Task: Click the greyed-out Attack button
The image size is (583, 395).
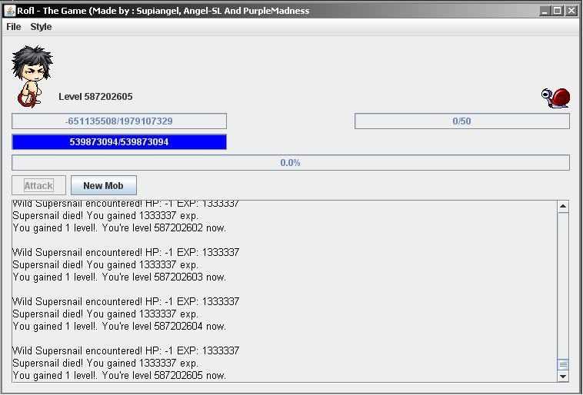Action: tap(38, 185)
